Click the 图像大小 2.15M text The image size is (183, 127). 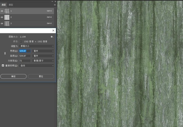point(17,37)
